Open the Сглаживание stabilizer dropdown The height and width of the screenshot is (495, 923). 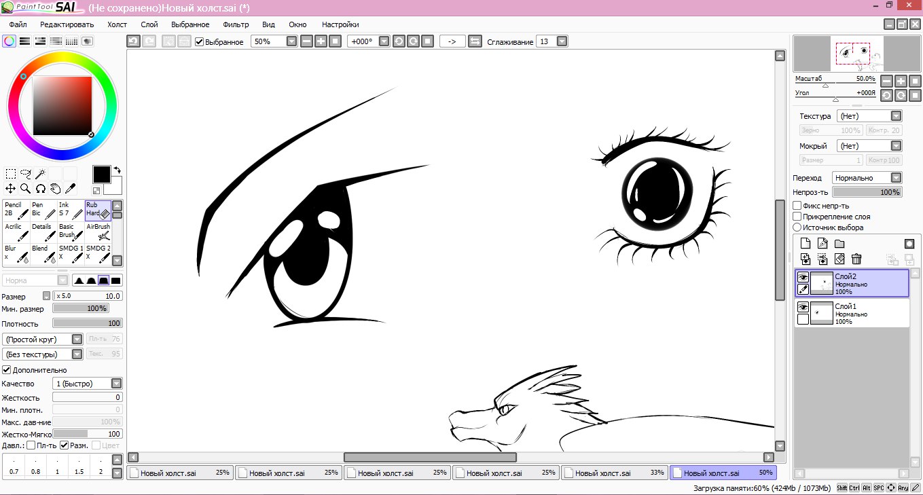tap(562, 41)
